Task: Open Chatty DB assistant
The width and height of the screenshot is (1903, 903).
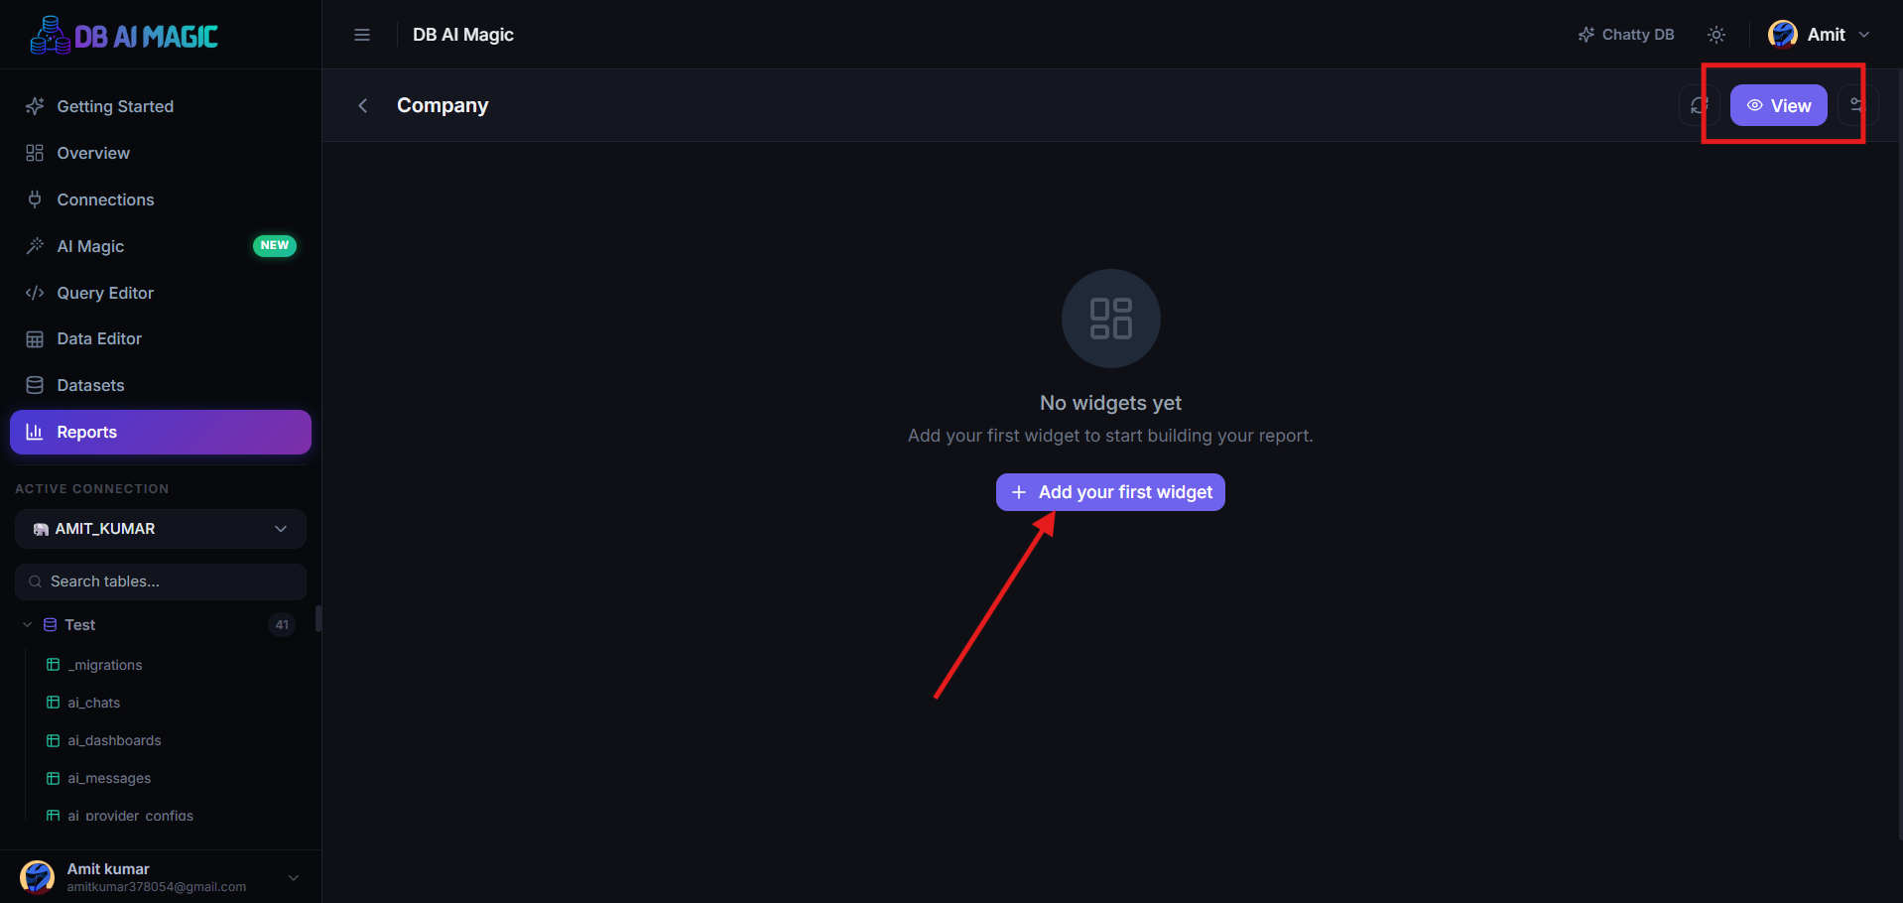Action: click(x=1626, y=35)
